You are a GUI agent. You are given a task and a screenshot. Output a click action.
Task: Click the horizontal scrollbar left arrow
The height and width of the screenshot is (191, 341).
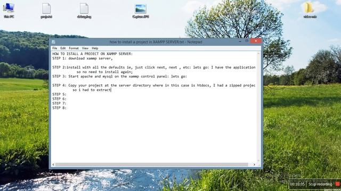[53, 164]
